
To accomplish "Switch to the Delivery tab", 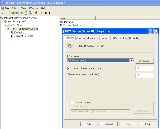I will click(105, 38).
